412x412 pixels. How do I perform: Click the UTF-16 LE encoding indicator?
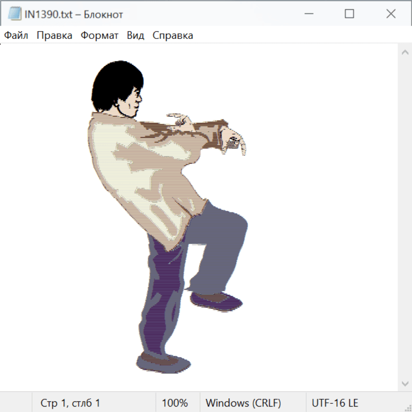(x=335, y=403)
